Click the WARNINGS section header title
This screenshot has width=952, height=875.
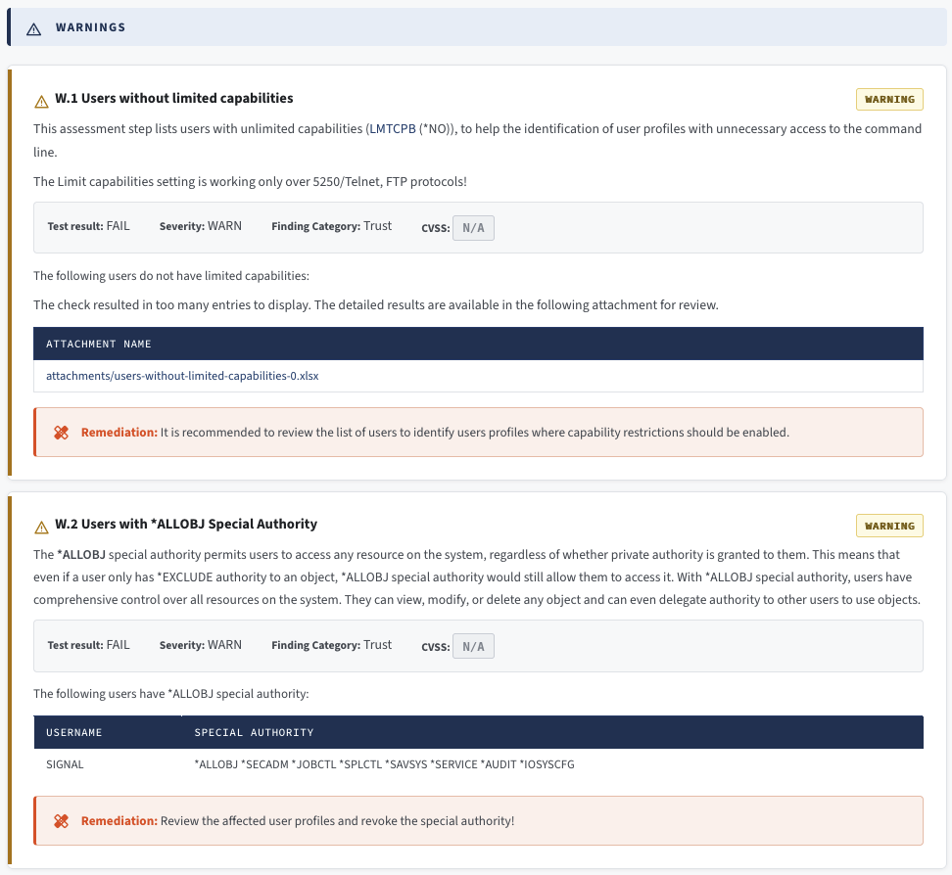point(90,27)
